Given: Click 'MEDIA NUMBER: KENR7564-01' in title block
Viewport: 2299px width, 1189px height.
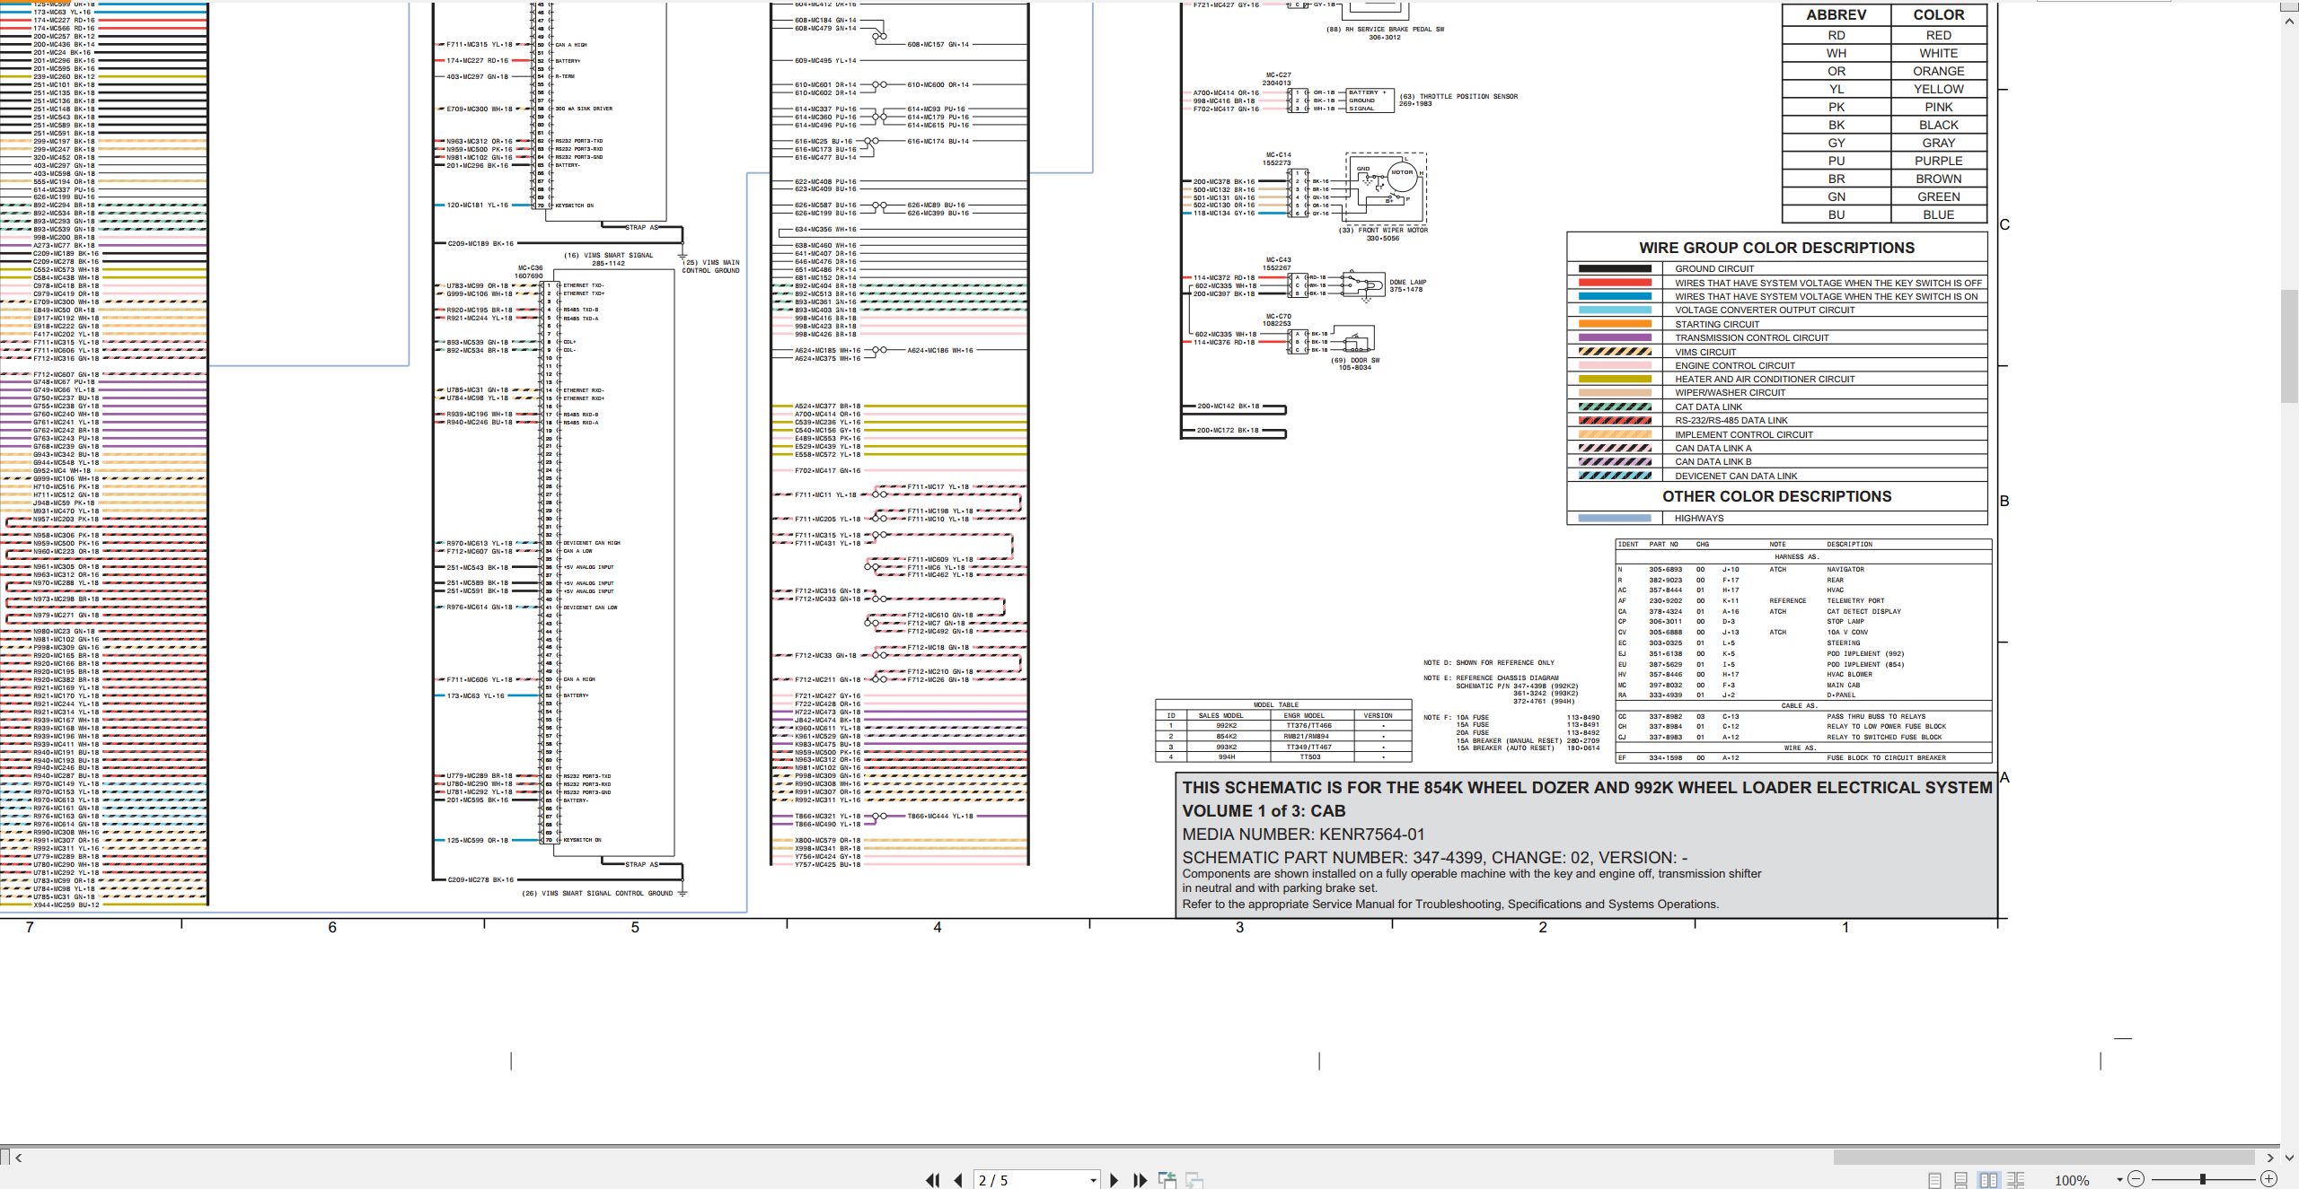Looking at the screenshot, I should click(x=1303, y=834).
